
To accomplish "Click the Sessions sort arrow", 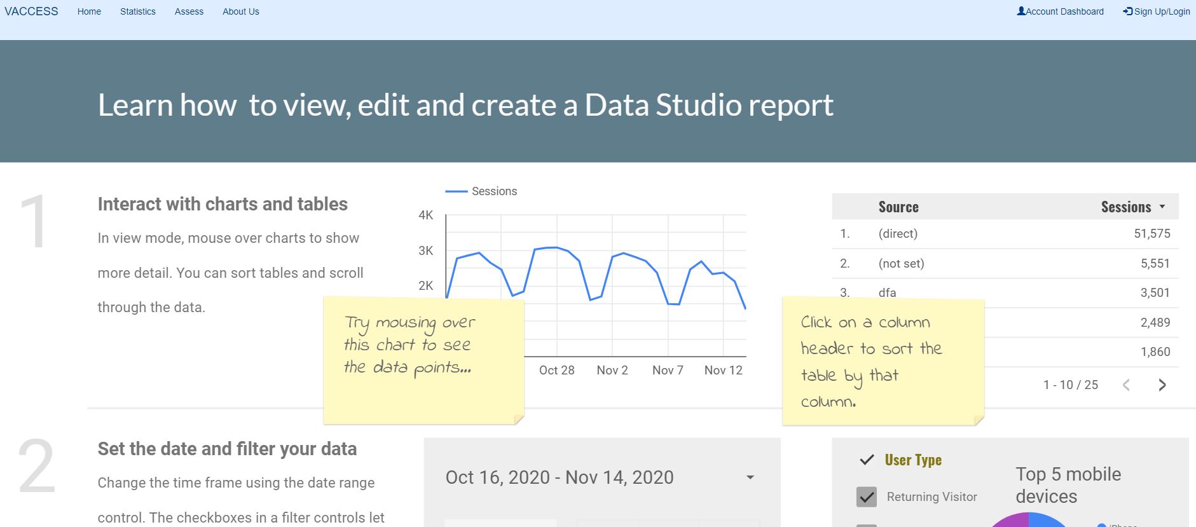I will point(1162,207).
